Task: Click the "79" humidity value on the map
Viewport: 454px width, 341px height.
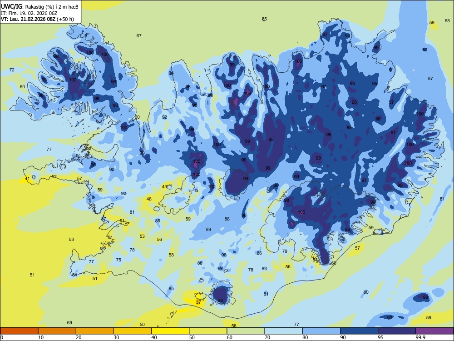Action: pos(285,251)
